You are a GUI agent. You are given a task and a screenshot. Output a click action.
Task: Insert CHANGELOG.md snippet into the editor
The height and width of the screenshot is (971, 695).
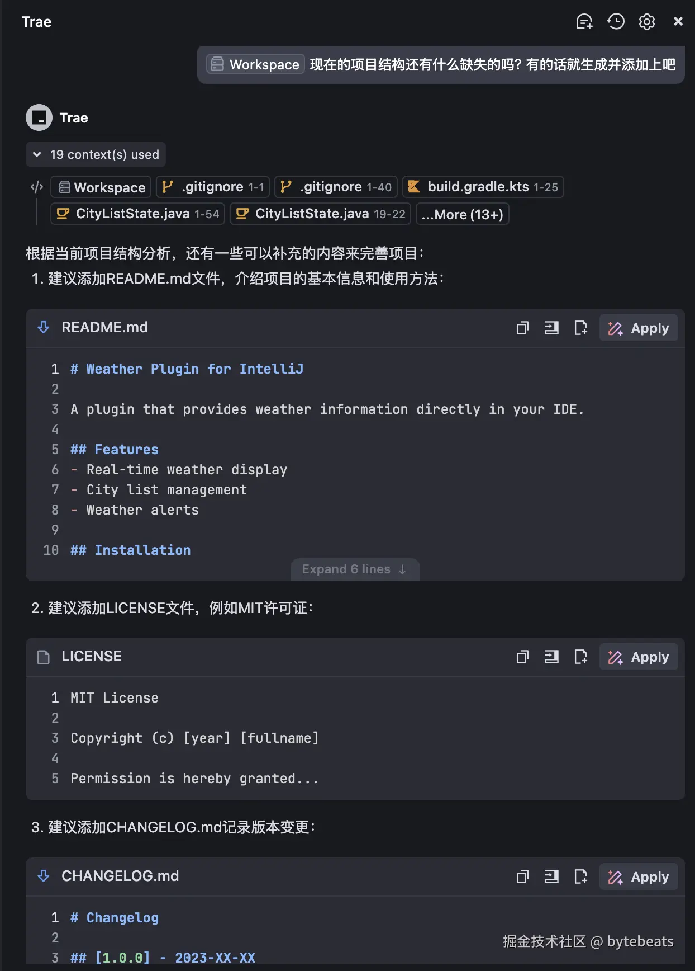point(551,876)
